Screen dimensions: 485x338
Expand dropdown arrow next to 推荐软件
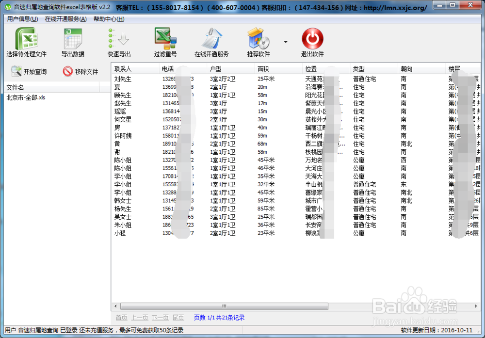pyautogui.click(x=286, y=42)
